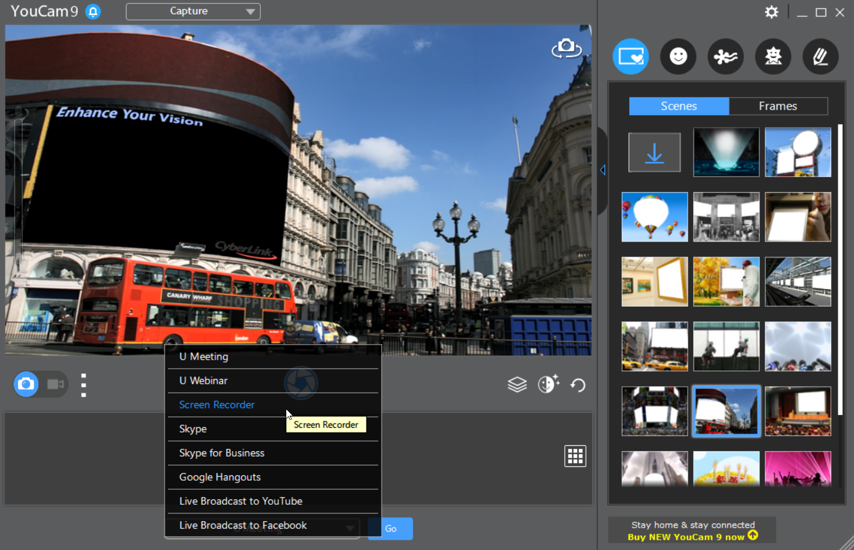The width and height of the screenshot is (854, 550).
Task: Choose Skype from the list
Action: coord(273,429)
